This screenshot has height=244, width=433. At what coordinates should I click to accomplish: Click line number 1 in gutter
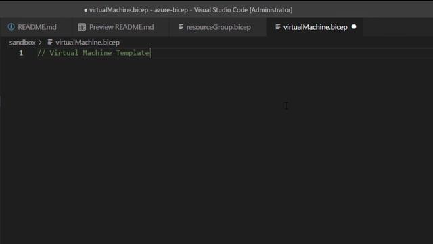coord(21,53)
